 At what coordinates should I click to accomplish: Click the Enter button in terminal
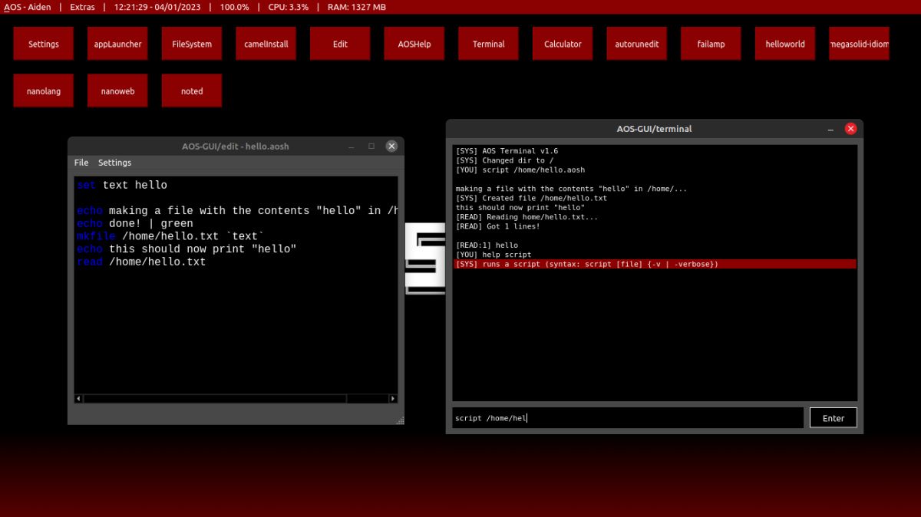(833, 418)
